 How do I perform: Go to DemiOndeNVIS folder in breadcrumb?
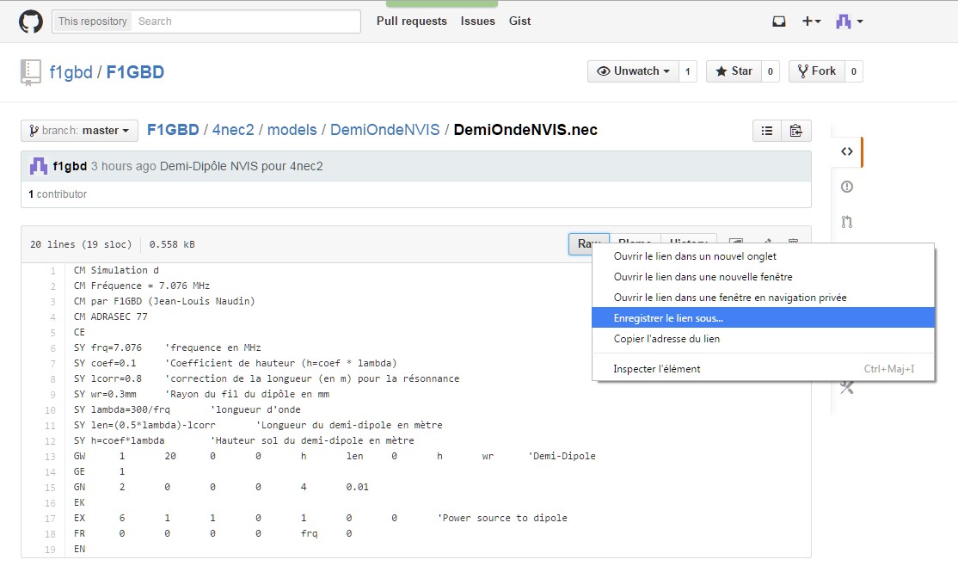[385, 130]
